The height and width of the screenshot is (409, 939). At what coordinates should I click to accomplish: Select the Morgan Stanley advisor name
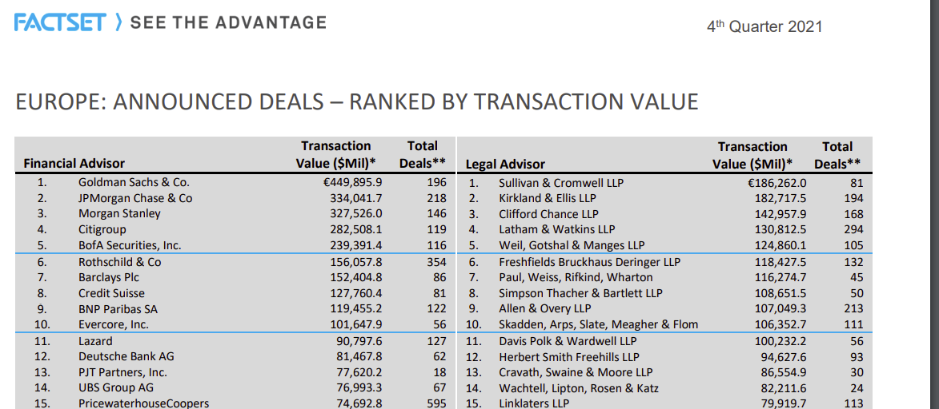click(119, 213)
